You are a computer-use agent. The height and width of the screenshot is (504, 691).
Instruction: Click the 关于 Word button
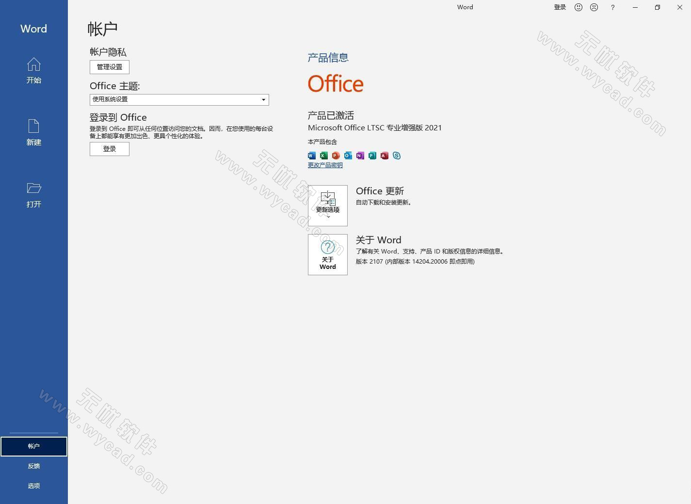coord(328,254)
